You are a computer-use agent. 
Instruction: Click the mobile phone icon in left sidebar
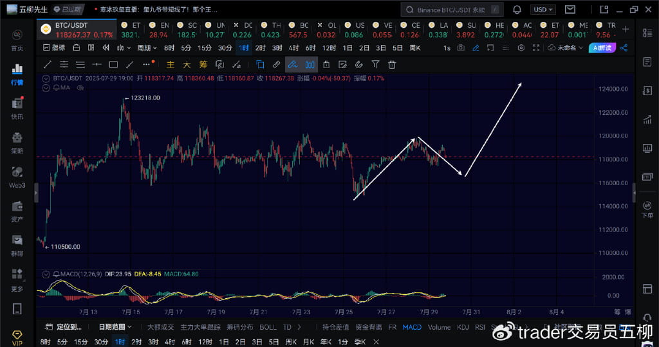17,309
